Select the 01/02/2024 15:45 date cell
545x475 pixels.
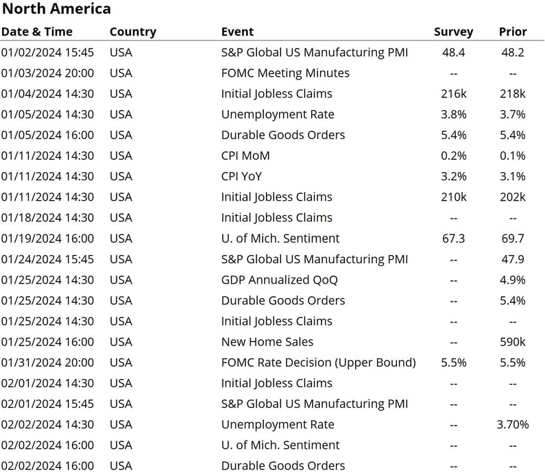pyautogui.click(x=47, y=53)
